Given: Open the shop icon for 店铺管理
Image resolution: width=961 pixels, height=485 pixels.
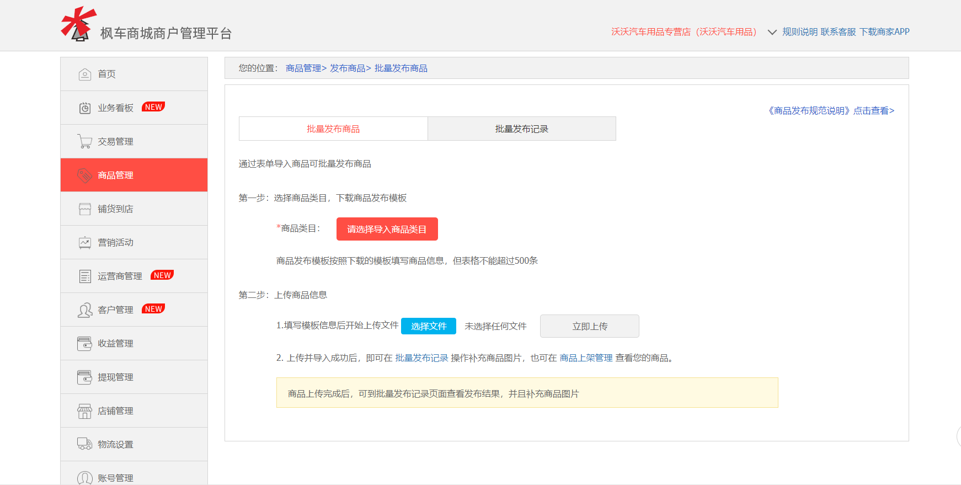Looking at the screenshot, I should (84, 411).
